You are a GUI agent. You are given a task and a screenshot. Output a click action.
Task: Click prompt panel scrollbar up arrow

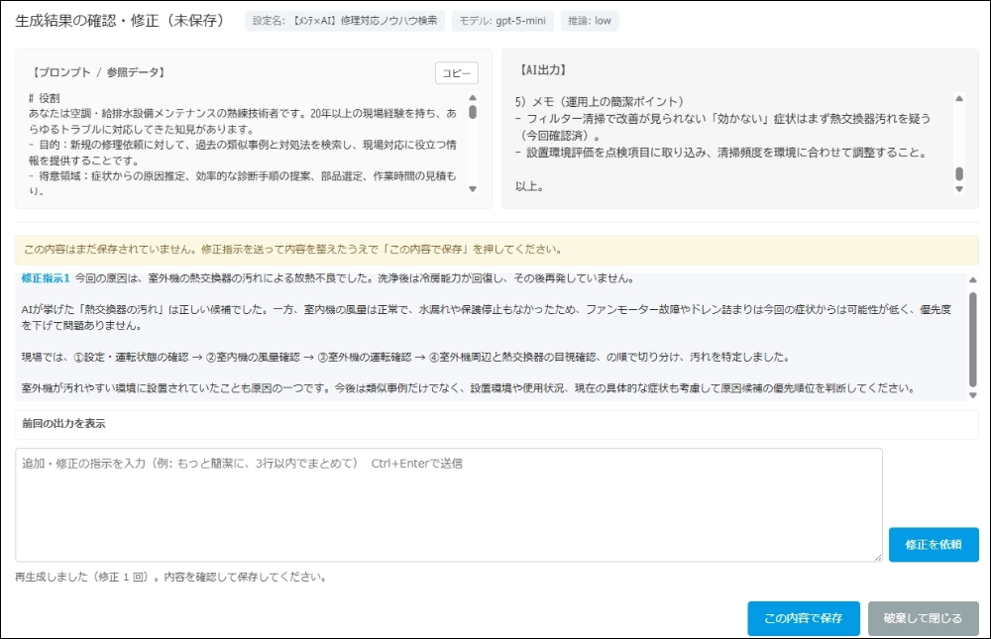472,98
